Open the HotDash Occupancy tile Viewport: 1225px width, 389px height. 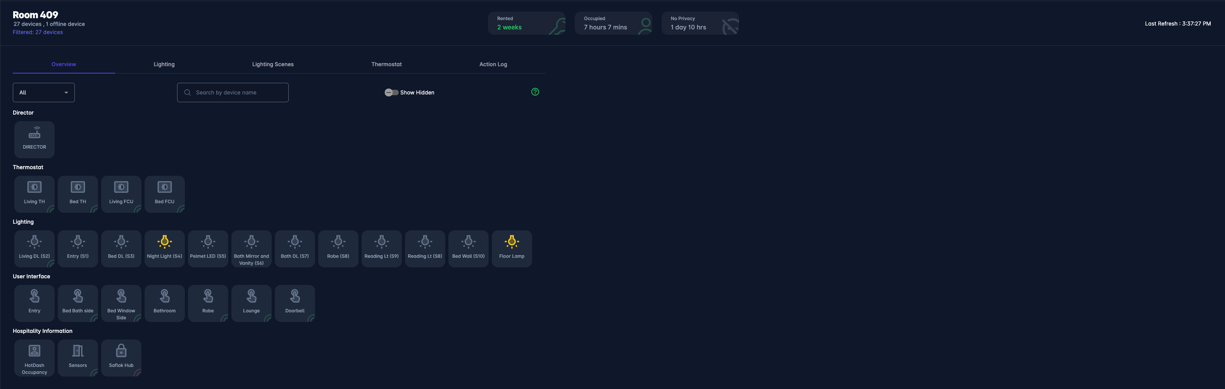coord(34,358)
